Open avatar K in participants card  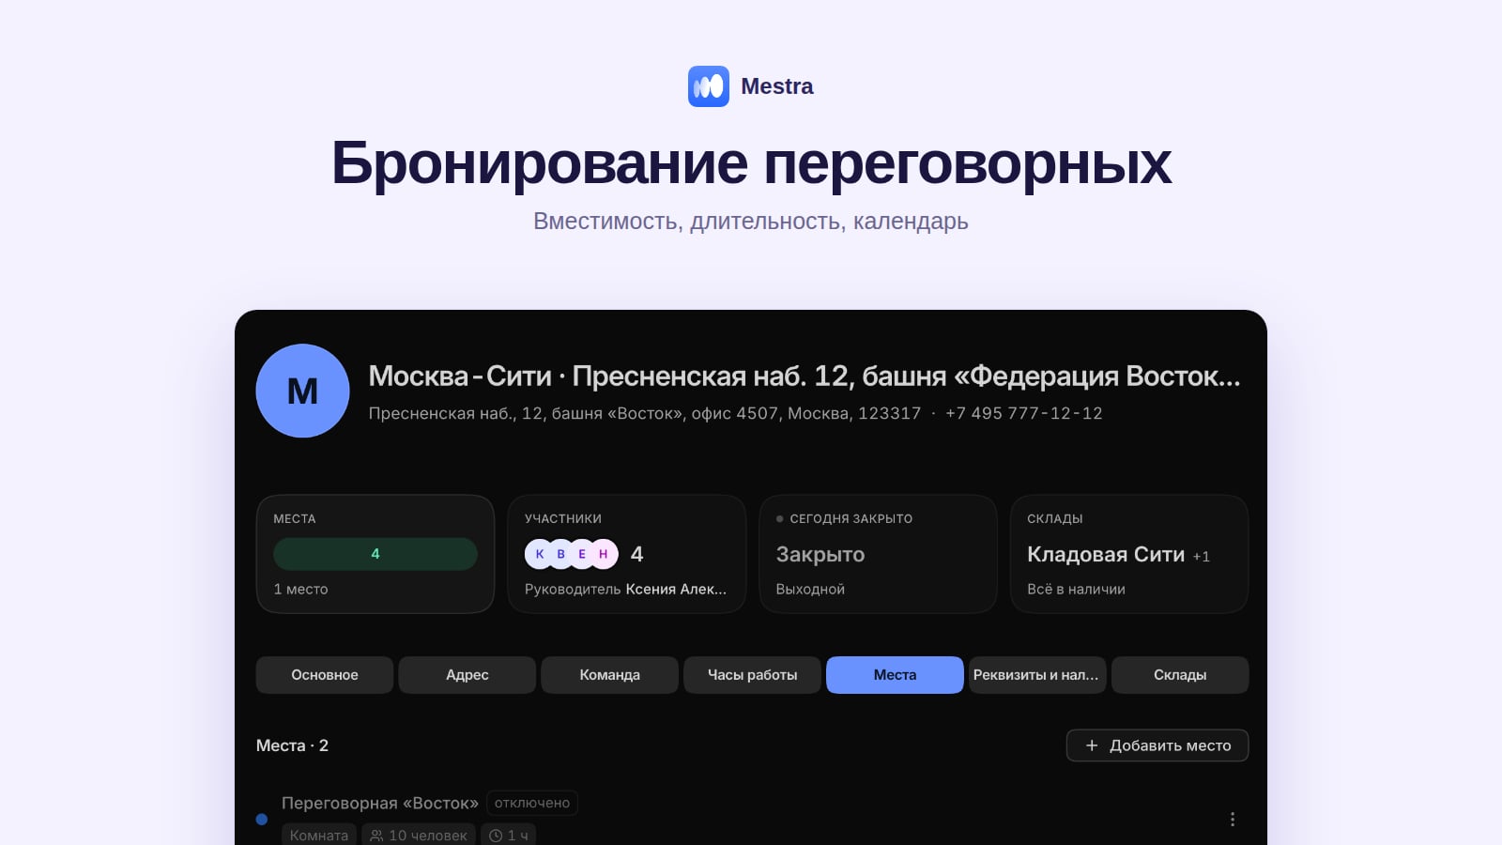540,554
